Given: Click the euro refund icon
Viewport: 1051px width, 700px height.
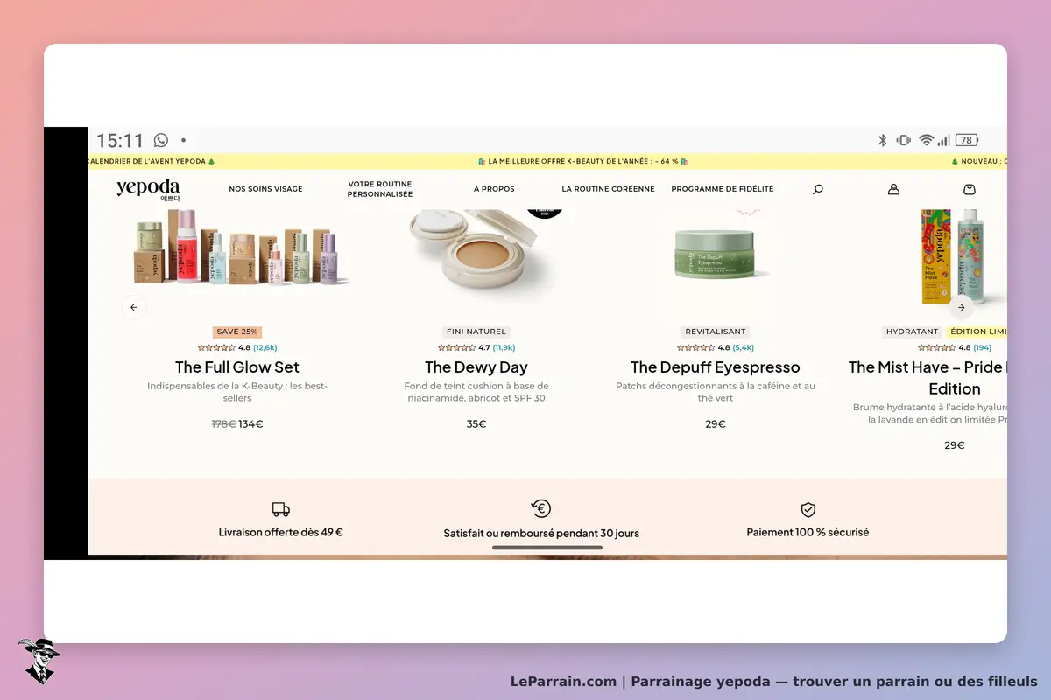Looking at the screenshot, I should [541, 508].
